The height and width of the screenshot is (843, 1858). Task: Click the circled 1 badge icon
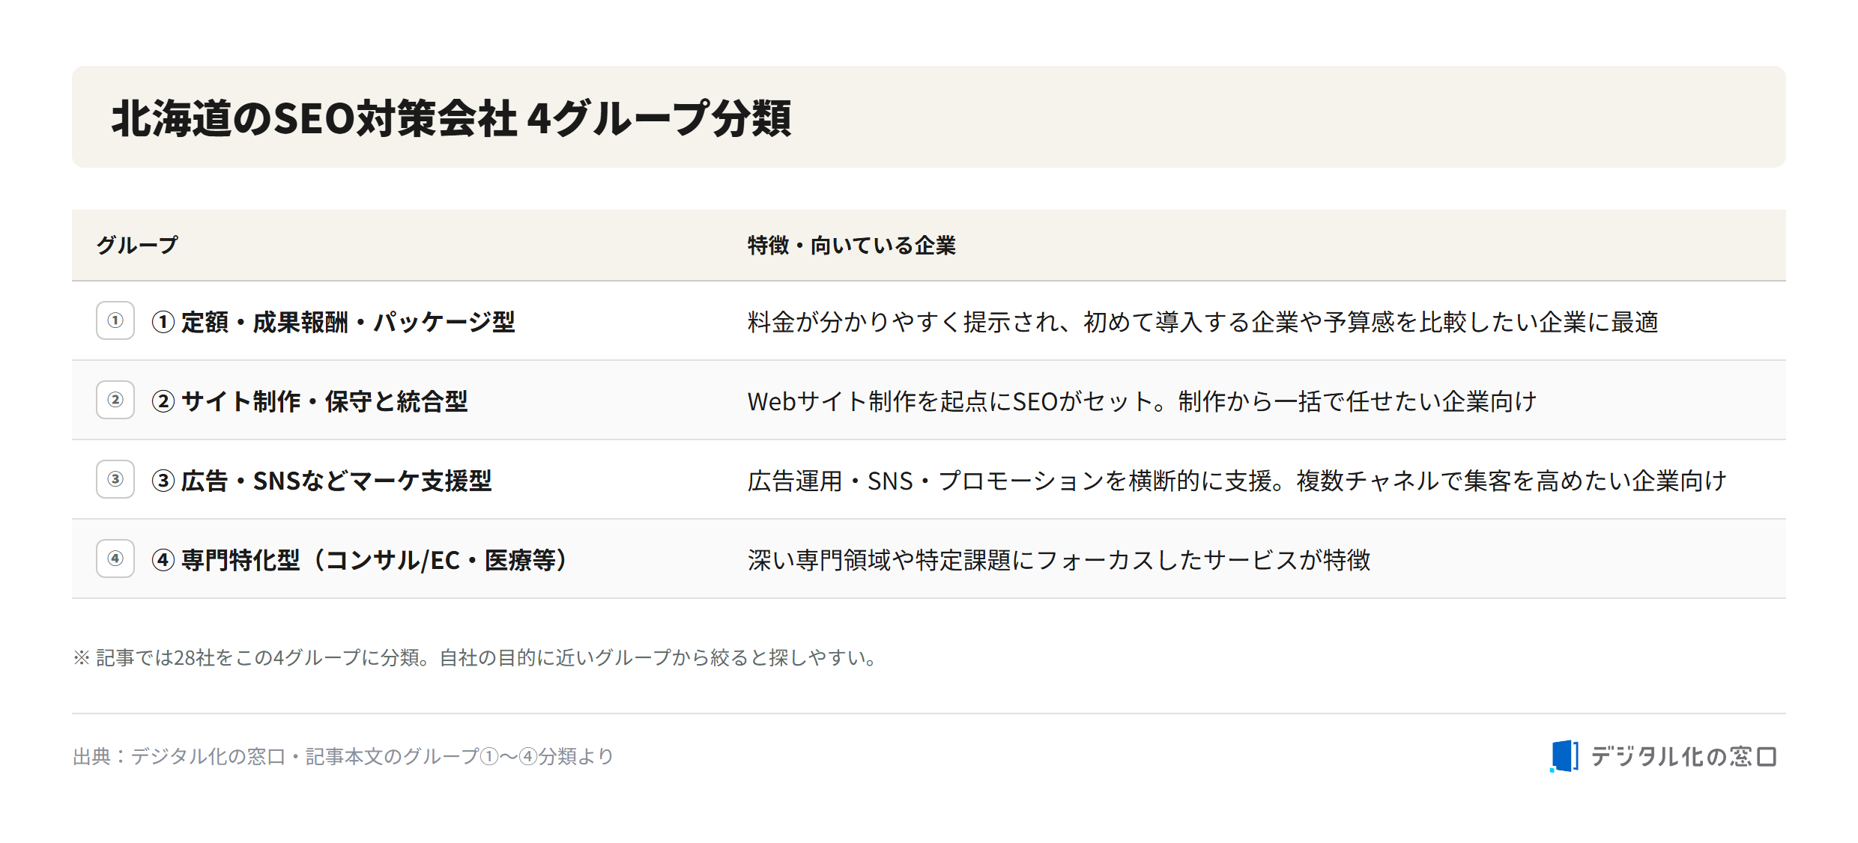[115, 320]
